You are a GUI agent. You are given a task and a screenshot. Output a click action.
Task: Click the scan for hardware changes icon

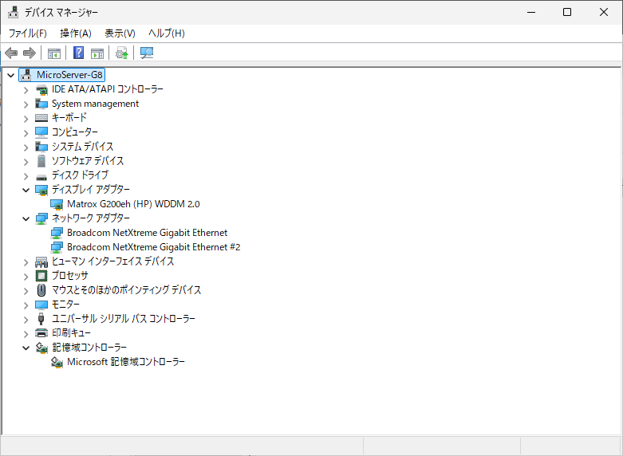147,53
